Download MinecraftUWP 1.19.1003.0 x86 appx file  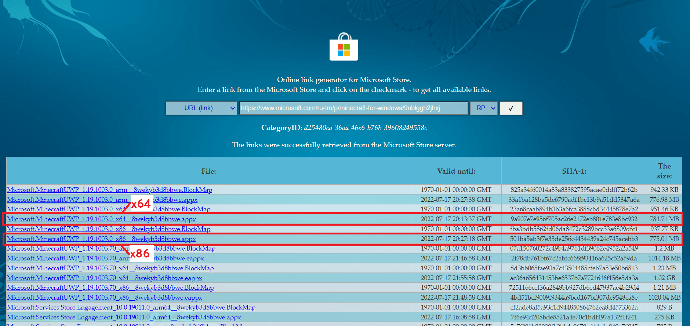(101, 239)
